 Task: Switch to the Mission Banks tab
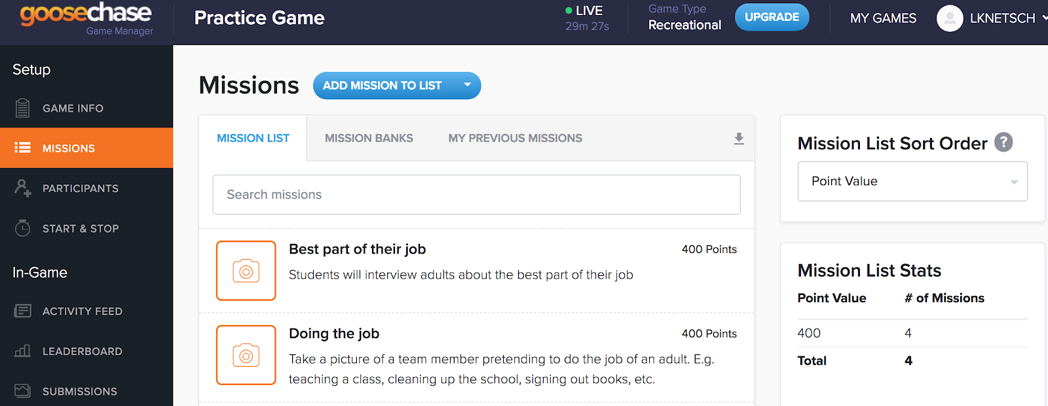pos(369,138)
